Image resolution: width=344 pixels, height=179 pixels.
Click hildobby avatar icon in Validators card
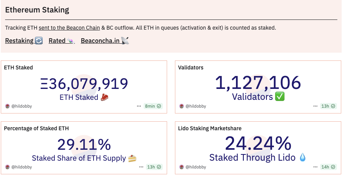[181, 106]
